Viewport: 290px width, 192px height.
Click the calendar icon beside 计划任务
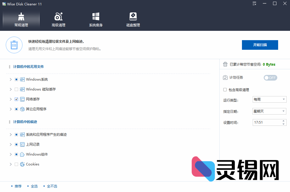[225, 77]
